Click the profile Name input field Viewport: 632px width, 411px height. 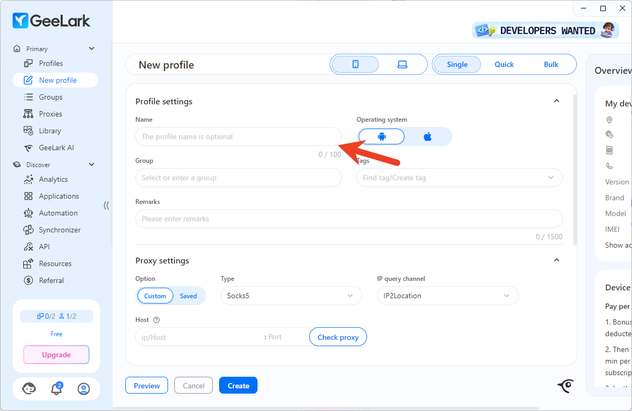(x=238, y=136)
